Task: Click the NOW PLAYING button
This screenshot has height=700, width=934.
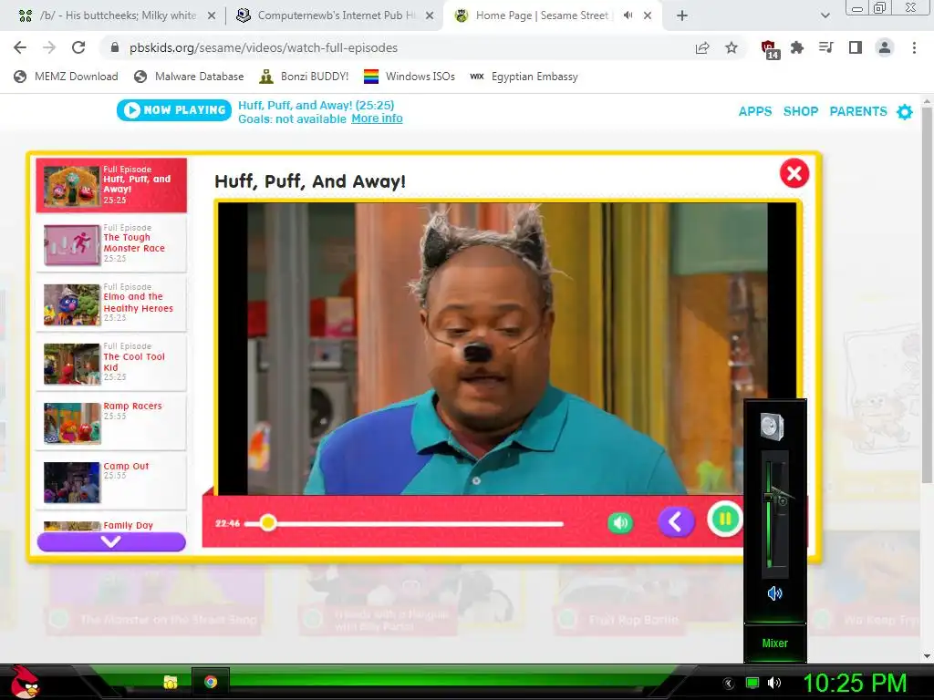Action: [x=174, y=110]
